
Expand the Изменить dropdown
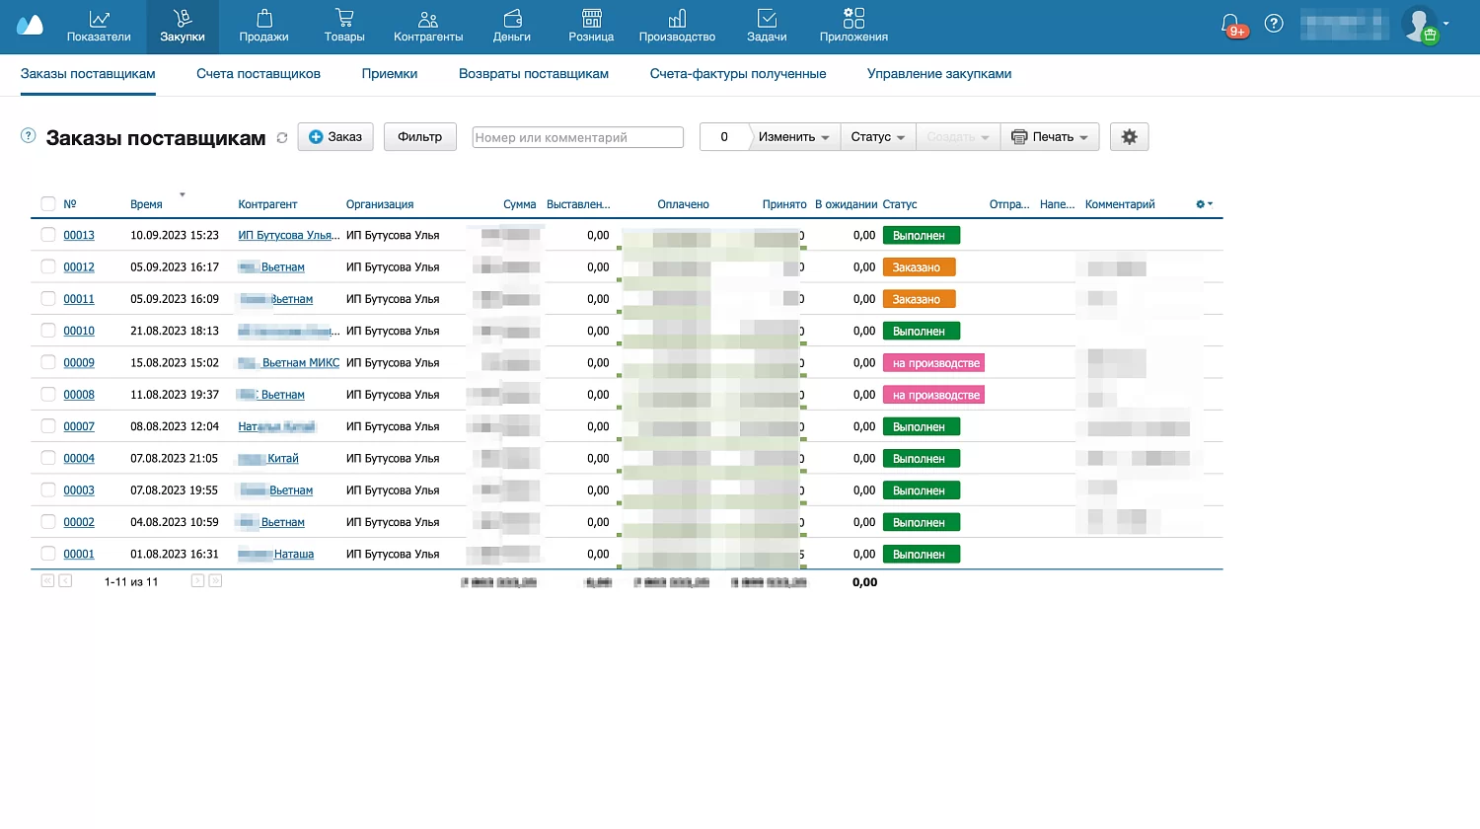click(x=793, y=137)
